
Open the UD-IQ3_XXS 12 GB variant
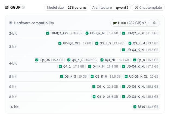coord(75,43)
